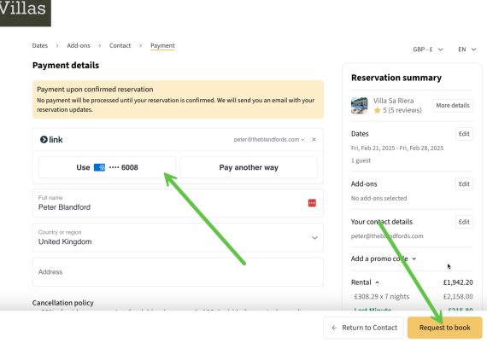Click the Address input field
The width and height of the screenshot is (487, 343).
point(178,272)
